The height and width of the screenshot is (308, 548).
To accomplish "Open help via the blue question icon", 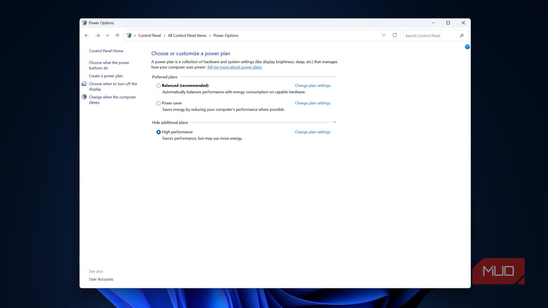I will pos(467,47).
